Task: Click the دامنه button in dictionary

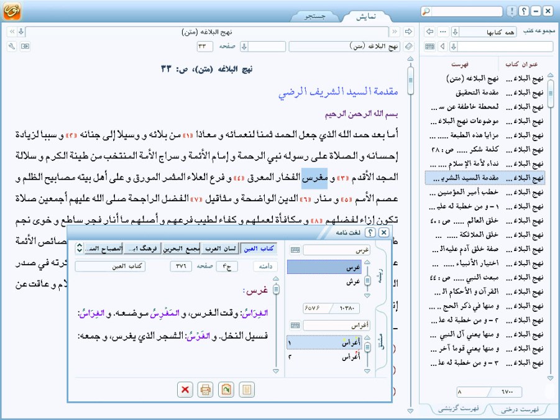Action: click(265, 267)
